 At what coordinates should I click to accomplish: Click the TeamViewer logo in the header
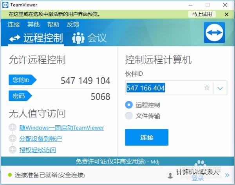[214, 32]
